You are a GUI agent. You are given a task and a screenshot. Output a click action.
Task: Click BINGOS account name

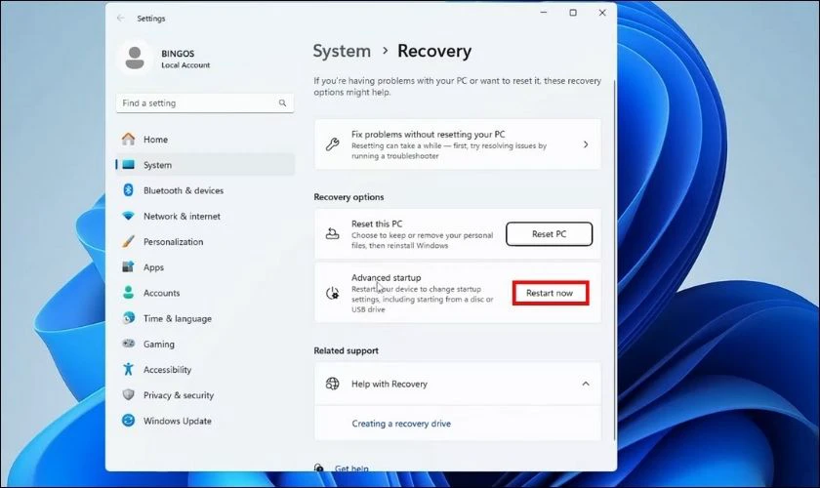tap(178, 54)
